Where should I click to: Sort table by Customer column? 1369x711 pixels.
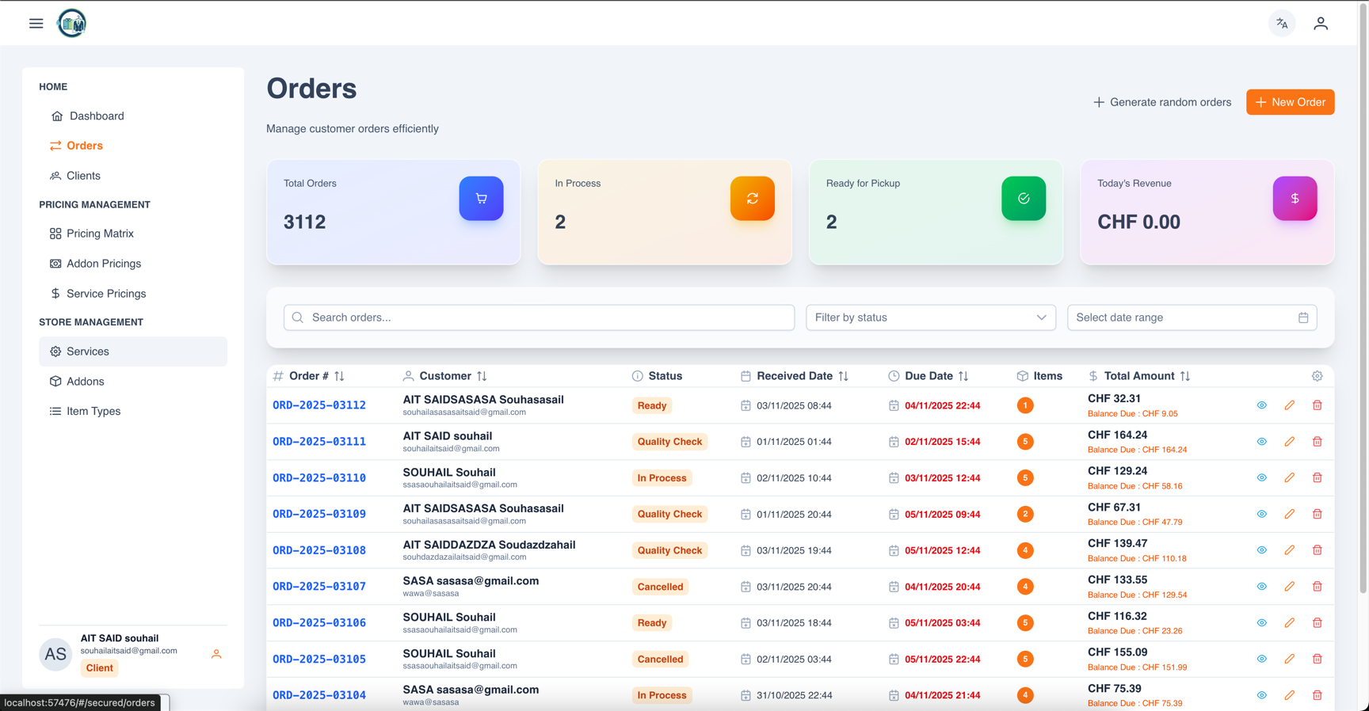coord(482,376)
